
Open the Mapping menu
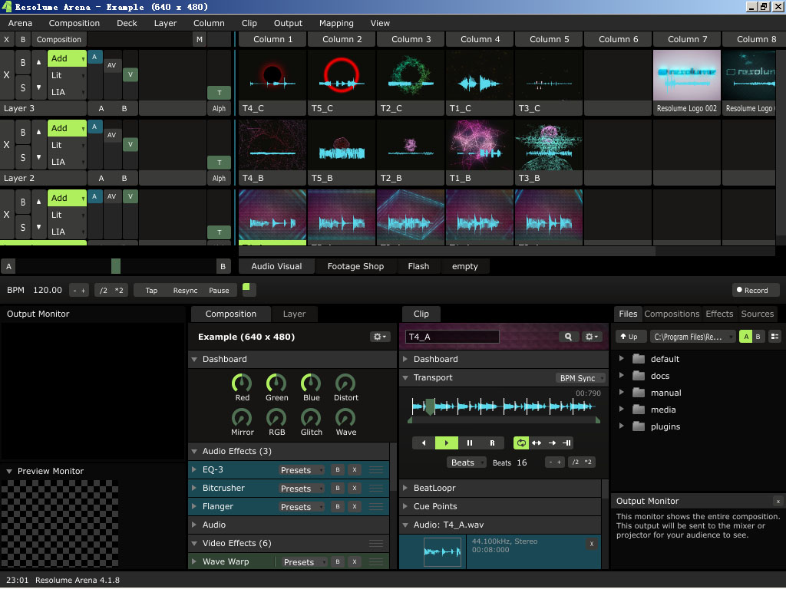[336, 23]
